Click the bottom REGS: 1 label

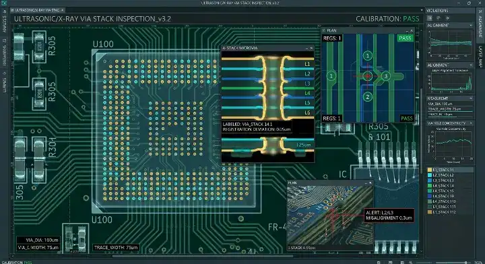pos(332,119)
